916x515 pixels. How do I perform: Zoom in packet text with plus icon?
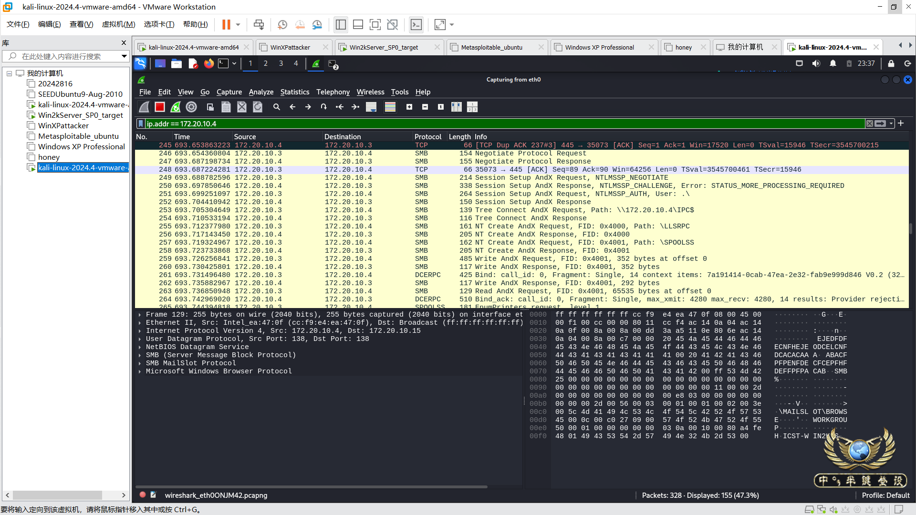(x=409, y=107)
